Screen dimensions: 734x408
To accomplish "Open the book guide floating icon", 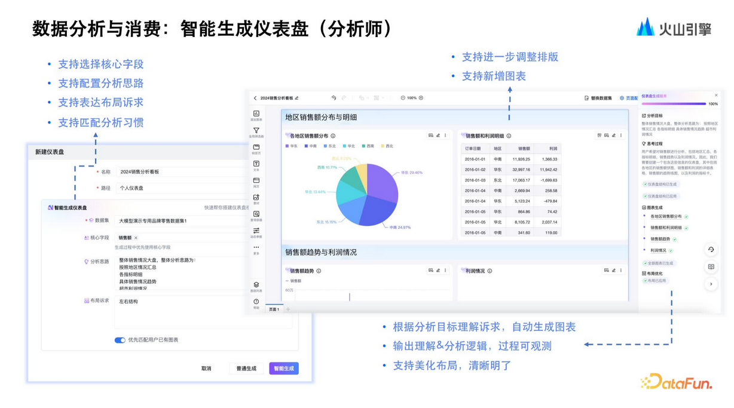I will point(711,267).
